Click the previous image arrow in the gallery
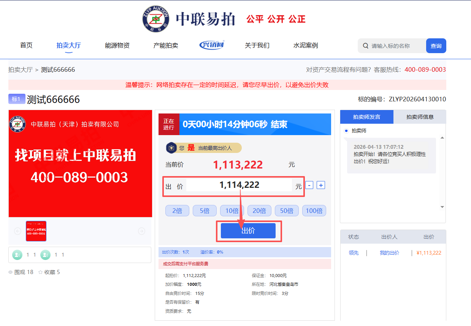This screenshot has height=326, width=471. pyautogui.click(x=17, y=231)
